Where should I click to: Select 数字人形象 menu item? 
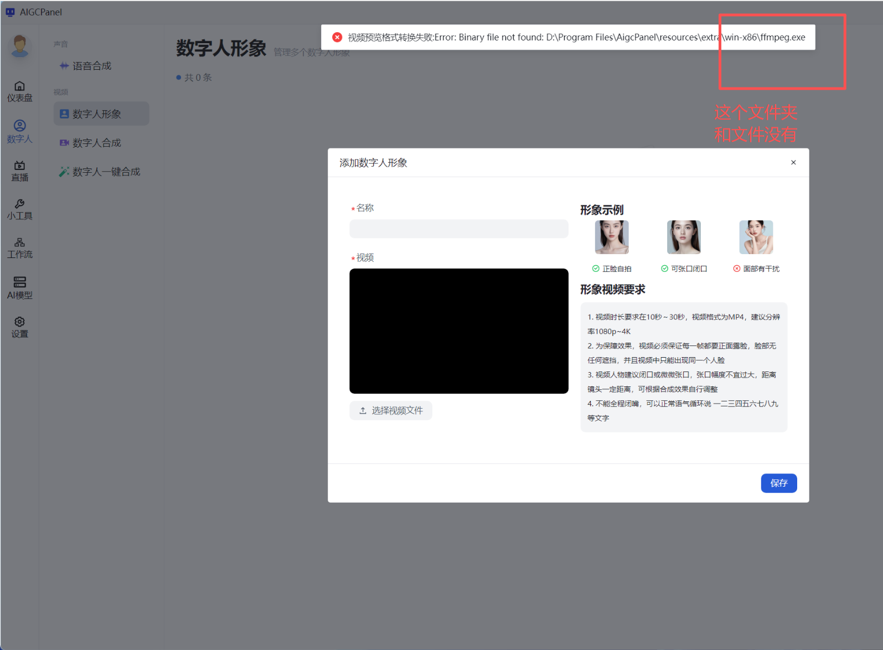101,114
